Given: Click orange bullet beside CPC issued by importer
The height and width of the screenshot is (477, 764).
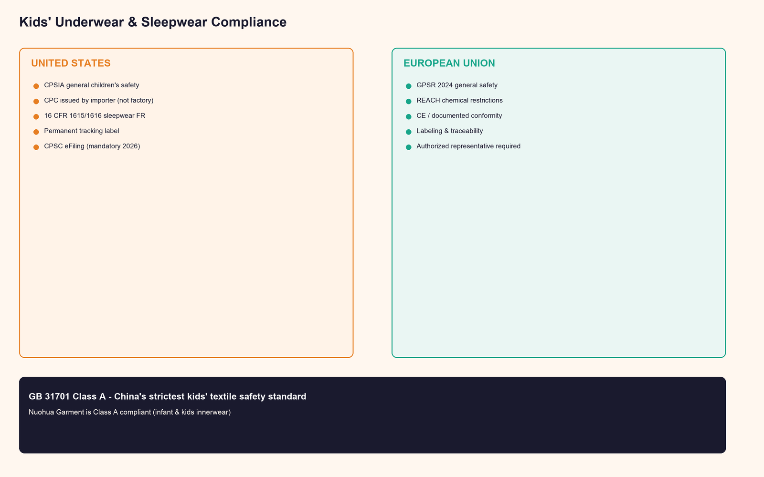Looking at the screenshot, I should pyautogui.click(x=36, y=102).
